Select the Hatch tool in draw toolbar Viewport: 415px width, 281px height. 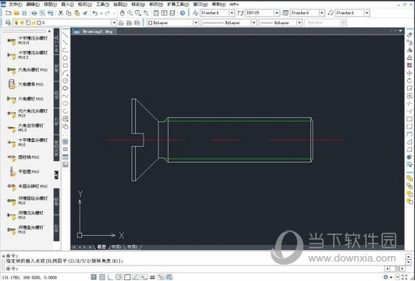(x=65, y=142)
